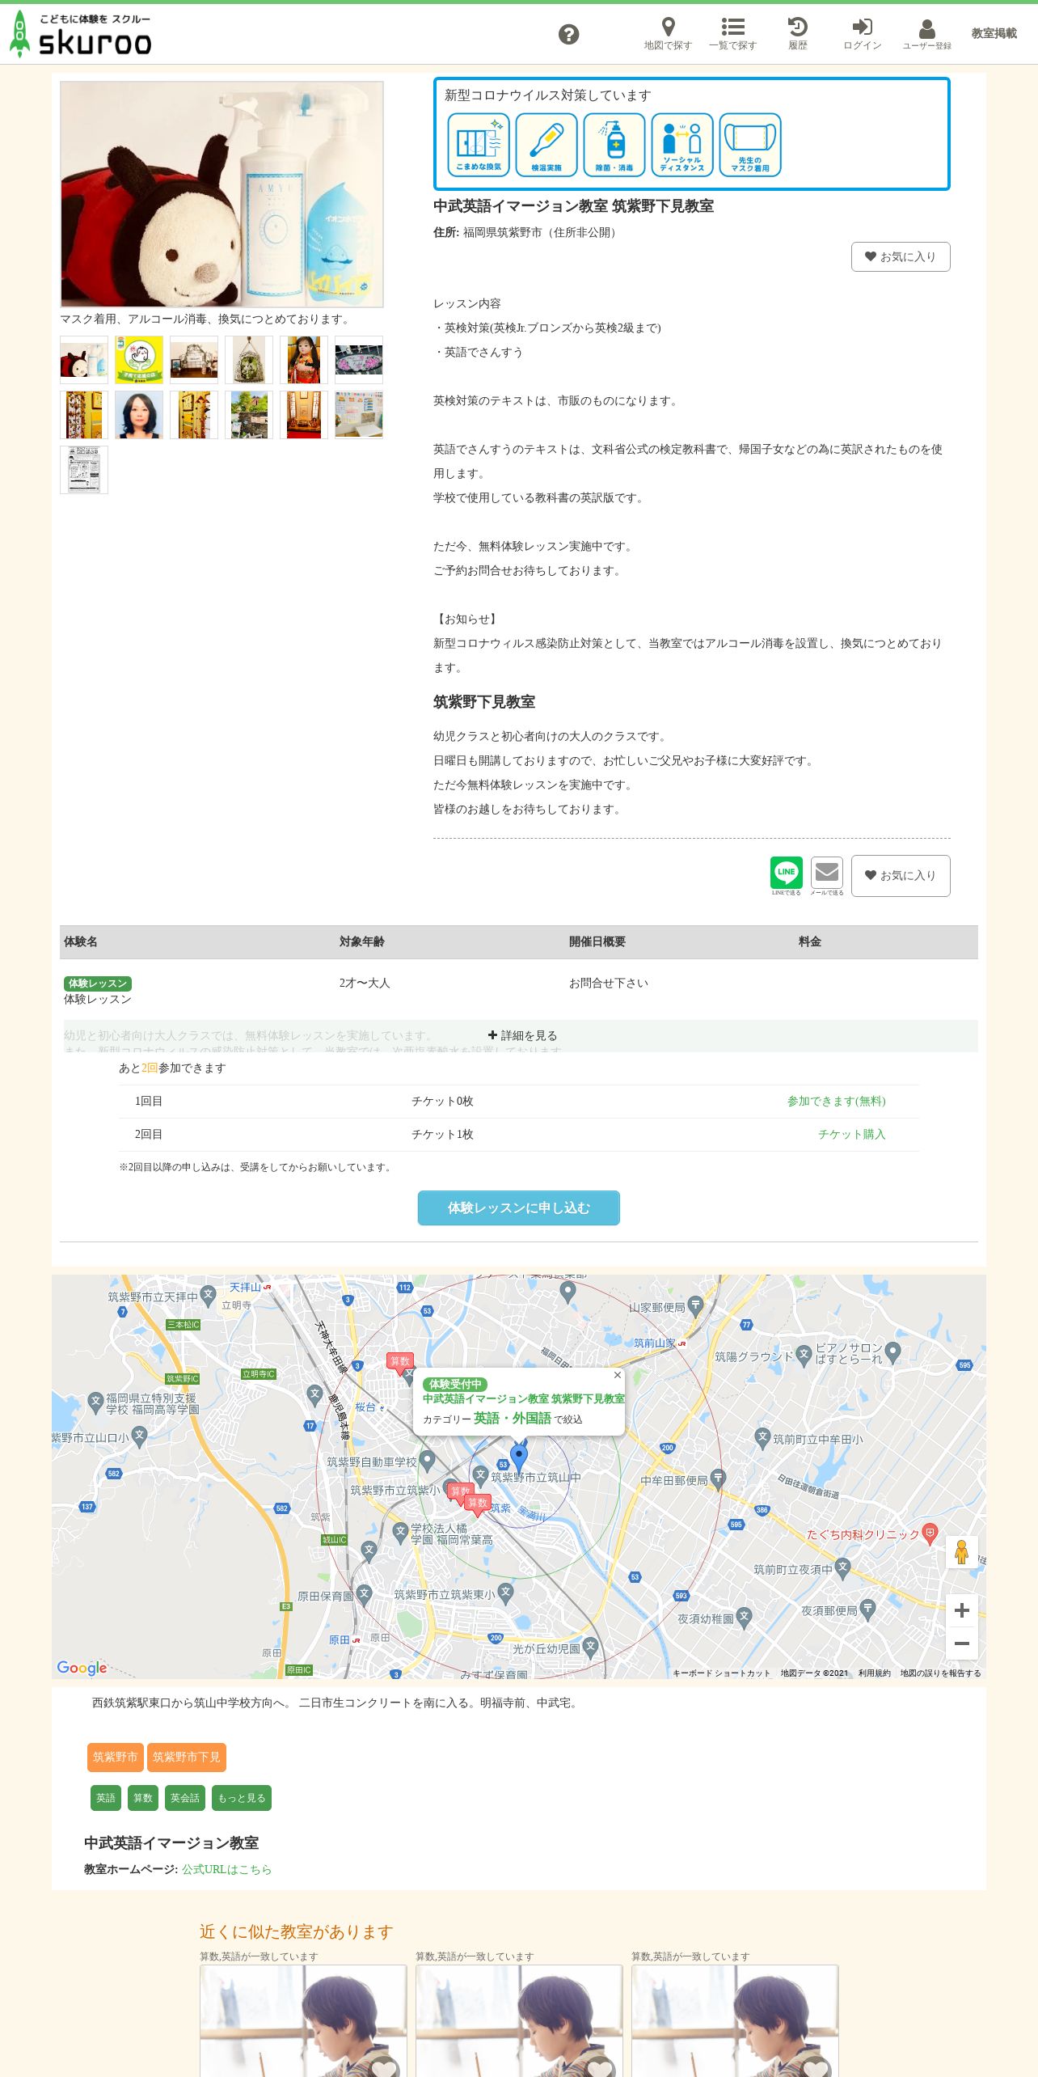Screen dimensions: 1038x2077
Task: Open 一覧で探す list search
Action: tap(732, 34)
